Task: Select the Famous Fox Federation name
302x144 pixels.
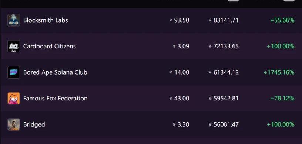Action: pos(55,99)
